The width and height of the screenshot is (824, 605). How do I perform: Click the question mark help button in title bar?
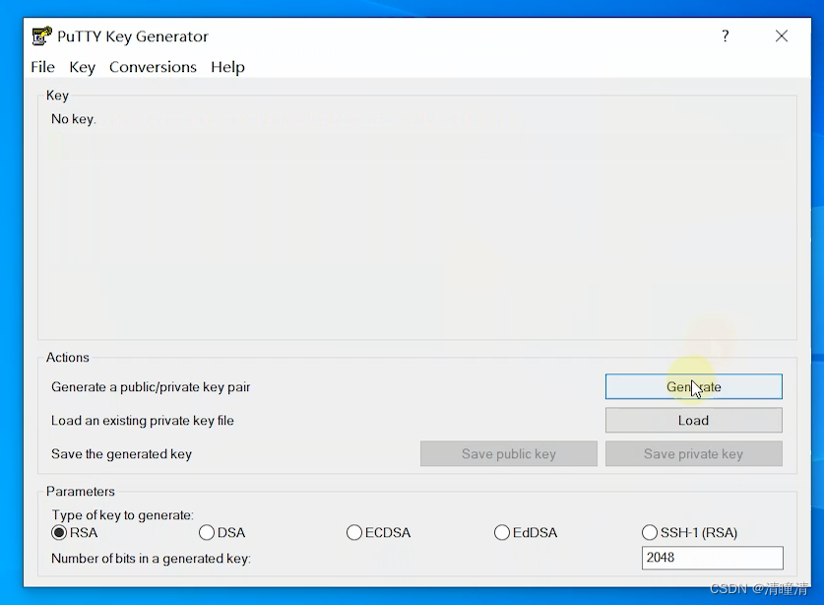[726, 35]
